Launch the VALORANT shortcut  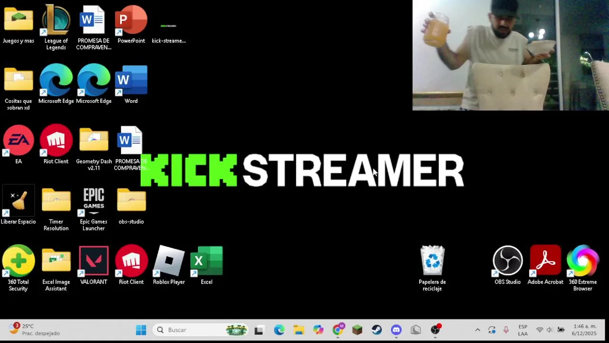click(94, 265)
